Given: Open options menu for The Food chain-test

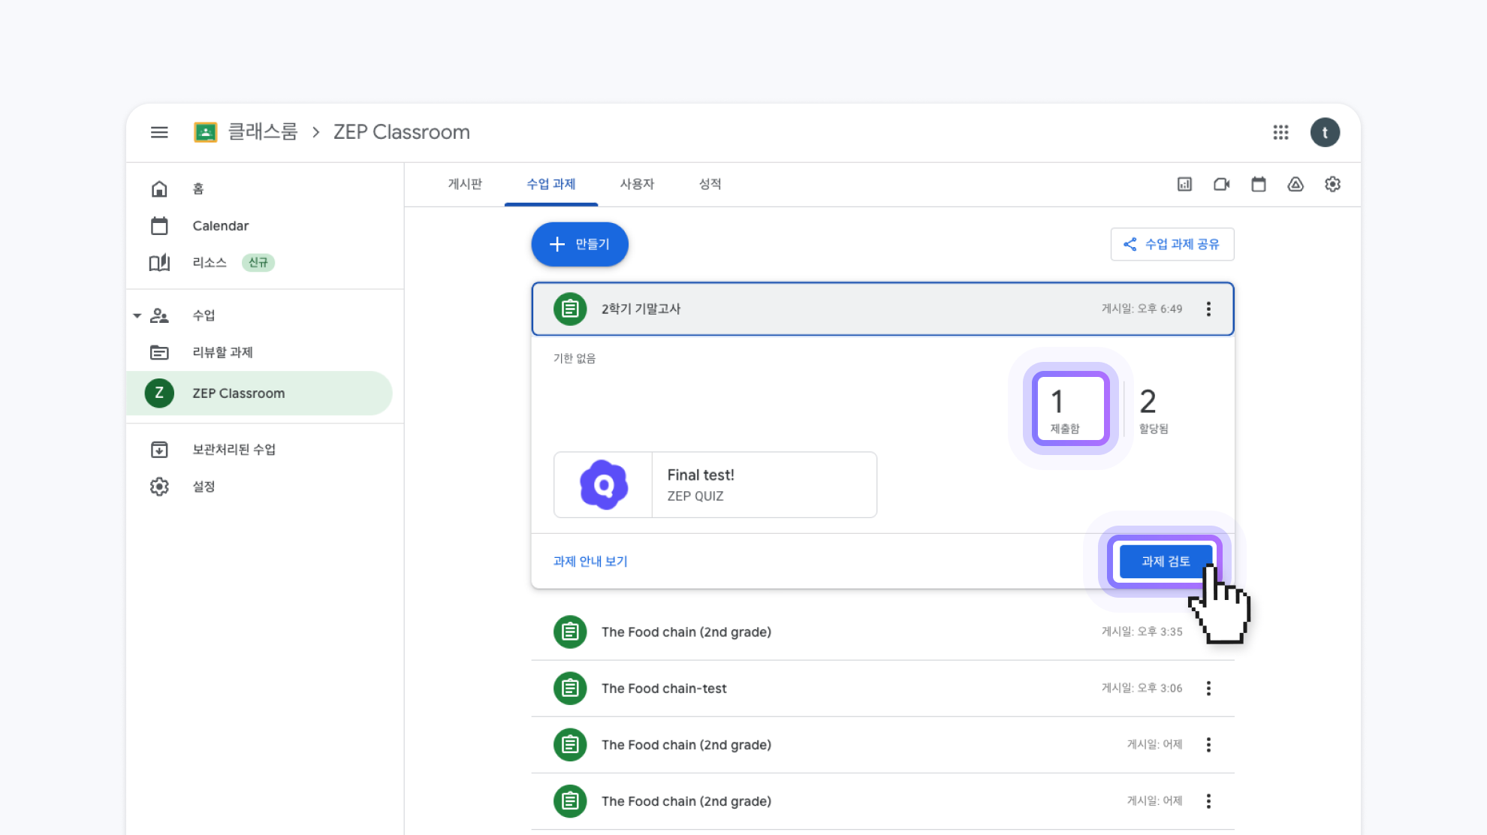Looking at the screenshot, I should click(1208, 689).
